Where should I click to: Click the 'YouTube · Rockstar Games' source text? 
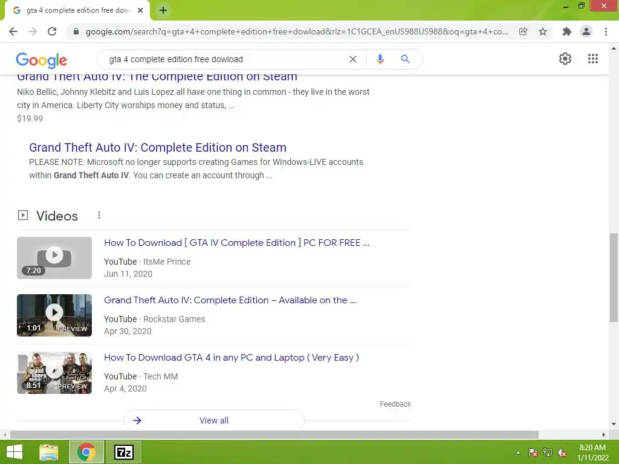click(154, 319)
